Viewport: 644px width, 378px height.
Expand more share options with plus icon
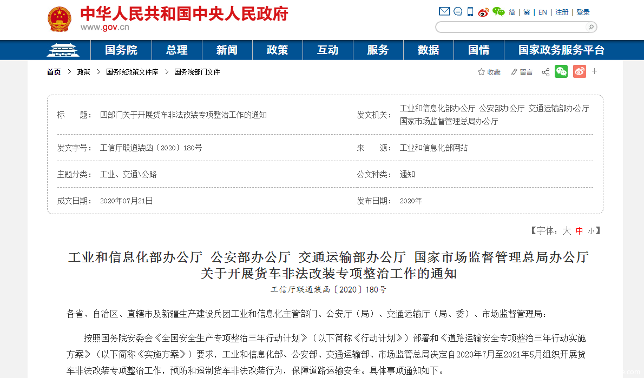[594, 71]
